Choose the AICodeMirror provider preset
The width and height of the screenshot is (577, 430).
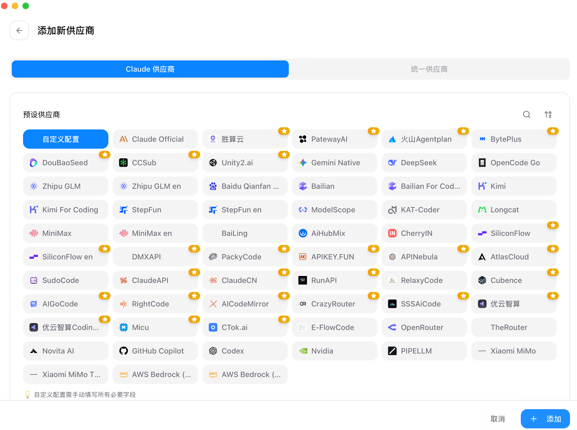pyautogui.click(x=245, y=304)
